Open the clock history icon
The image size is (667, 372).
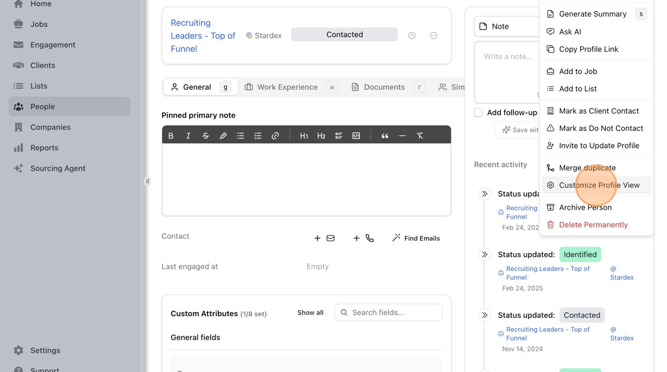tap(412, 36)
